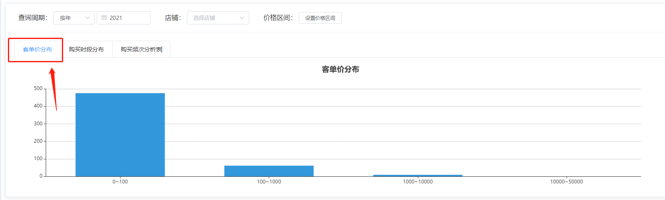Click the calendar icon in the year field
This screenshot has width=665, height=200.
coord(104,18)
